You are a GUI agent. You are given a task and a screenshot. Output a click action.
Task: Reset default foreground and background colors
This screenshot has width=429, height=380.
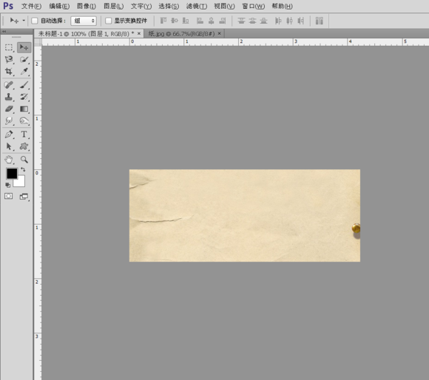[x=7, y=185]
